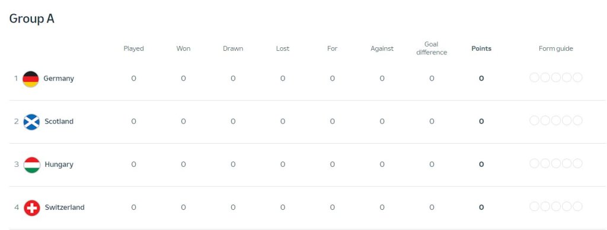Open the Scotland team link
Image resolution: width=607 pixels, height=230 pixels.
(x=59, y=121)
